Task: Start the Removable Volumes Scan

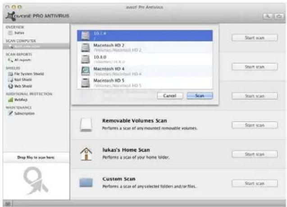Action: 255,125
